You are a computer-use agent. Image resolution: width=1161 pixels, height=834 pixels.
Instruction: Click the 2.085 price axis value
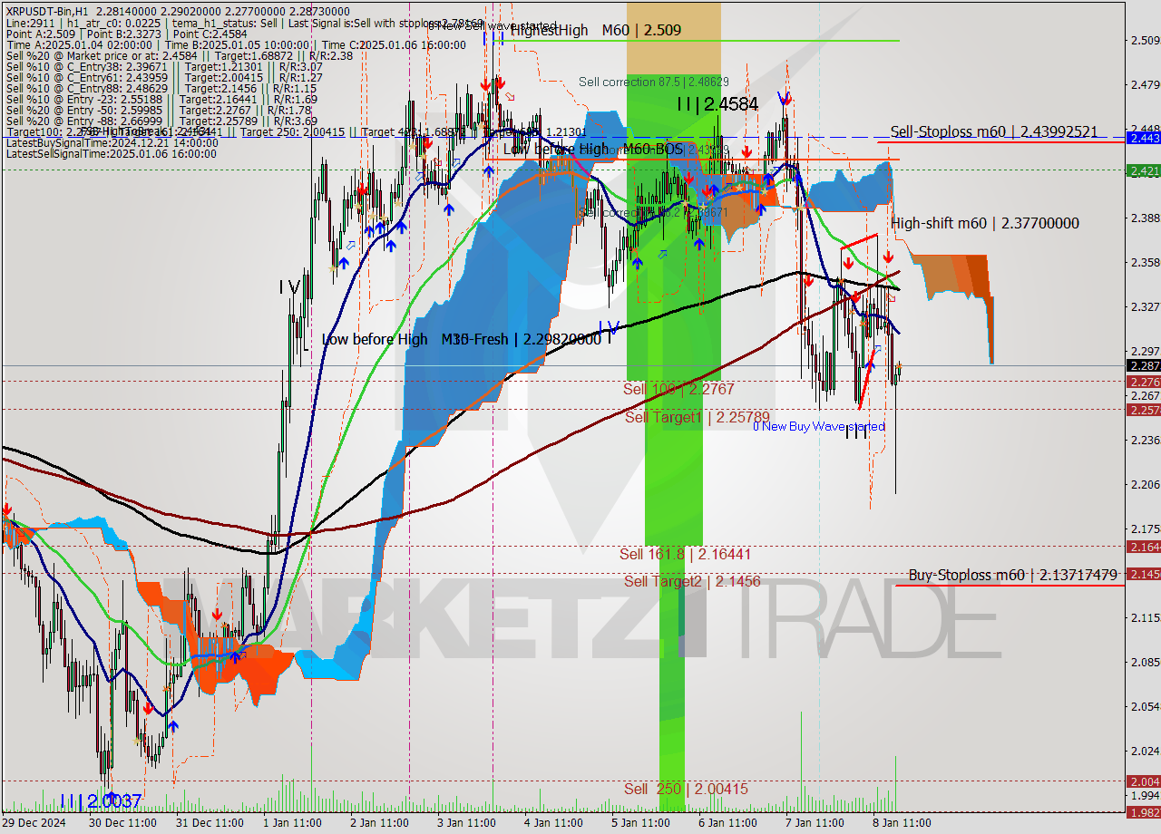pos(1145,662)
